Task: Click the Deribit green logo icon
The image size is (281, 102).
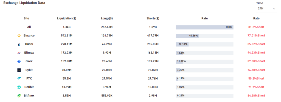Action: tap(19, 87)
